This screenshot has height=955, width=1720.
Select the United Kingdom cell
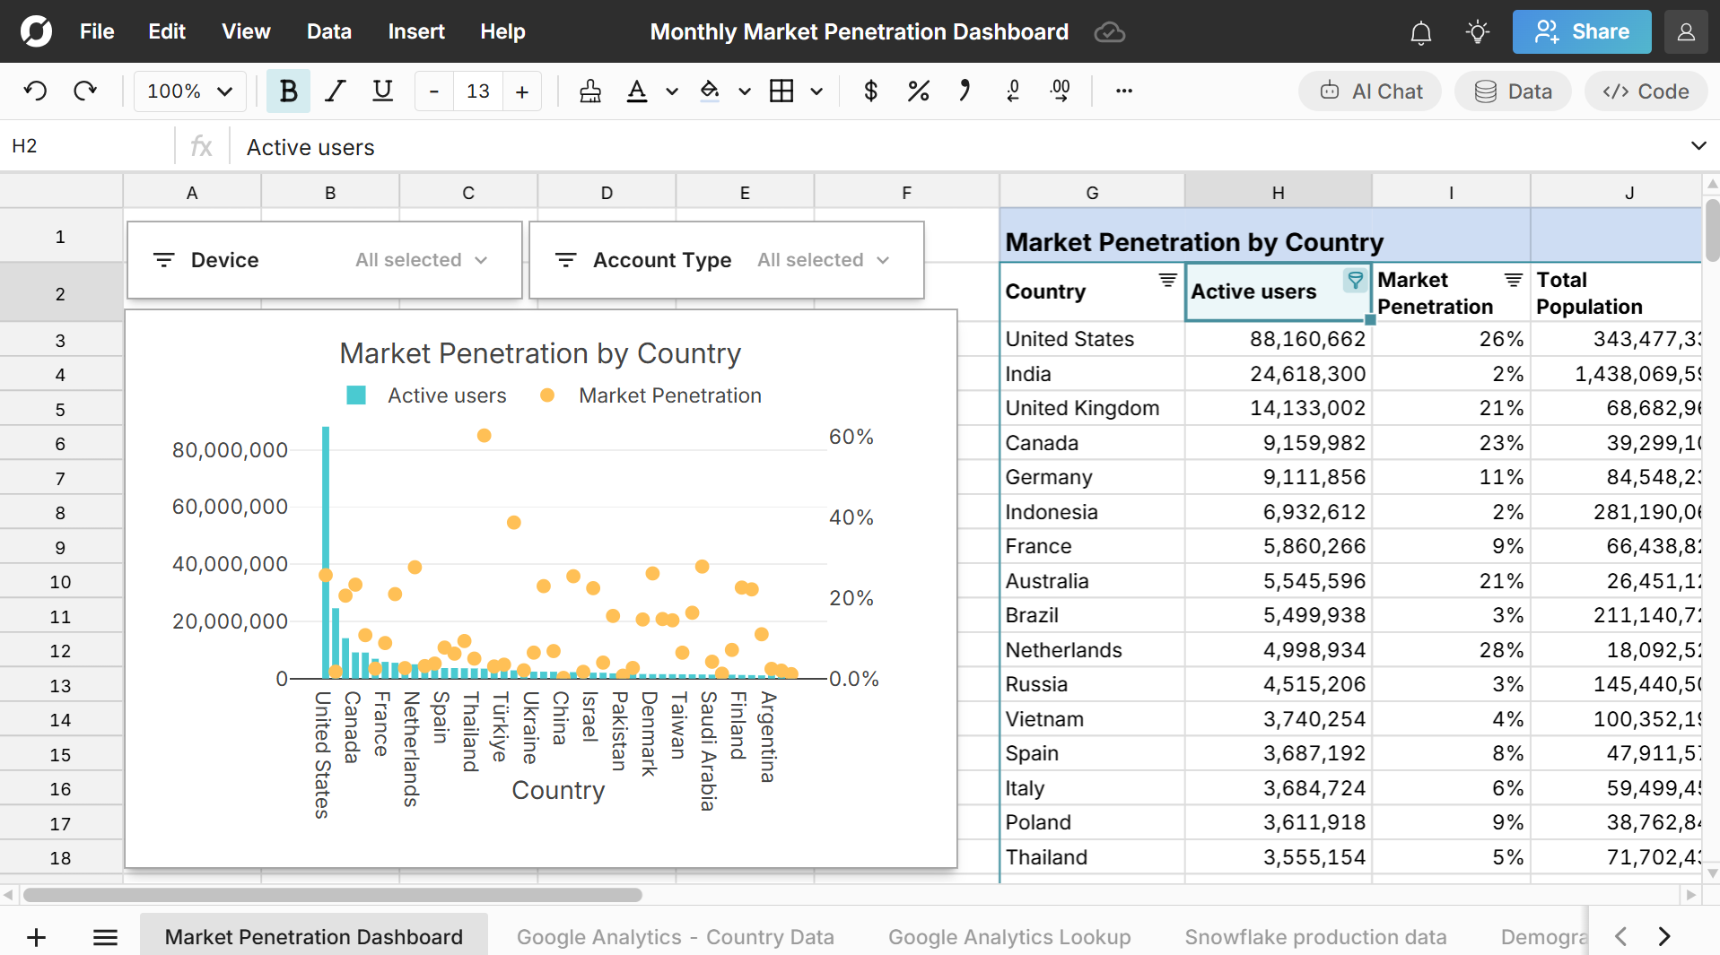(1092, 408)
